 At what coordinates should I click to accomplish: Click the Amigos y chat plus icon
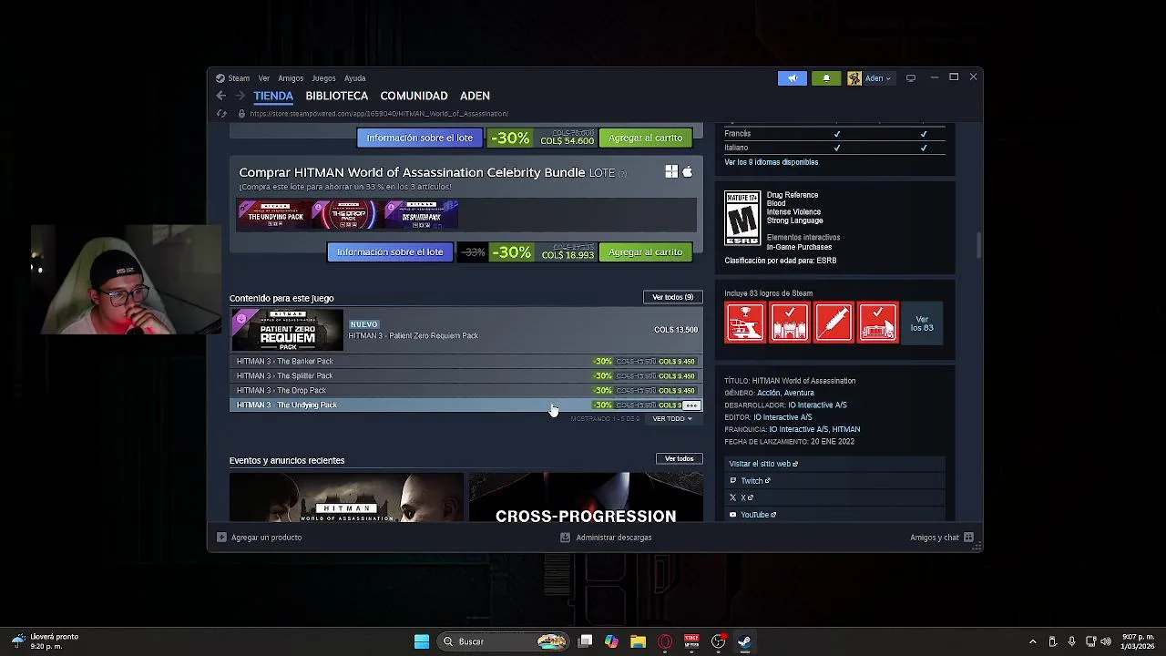point(968,538)
